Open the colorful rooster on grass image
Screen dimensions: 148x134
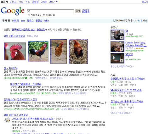tap(38, 51)
